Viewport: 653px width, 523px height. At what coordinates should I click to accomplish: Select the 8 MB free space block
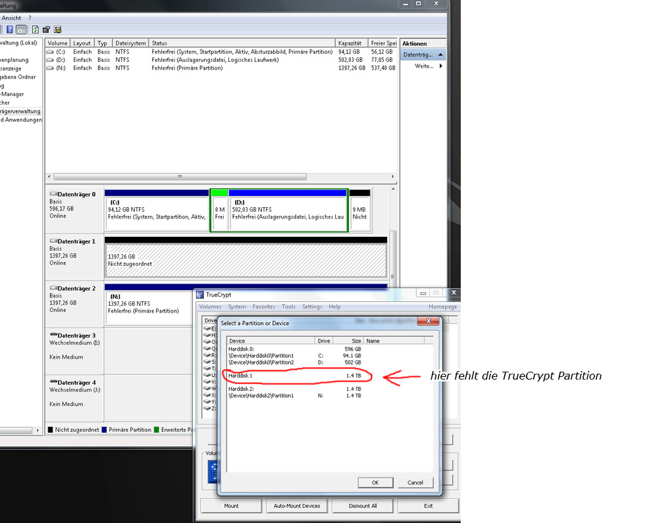click(219, 210)
